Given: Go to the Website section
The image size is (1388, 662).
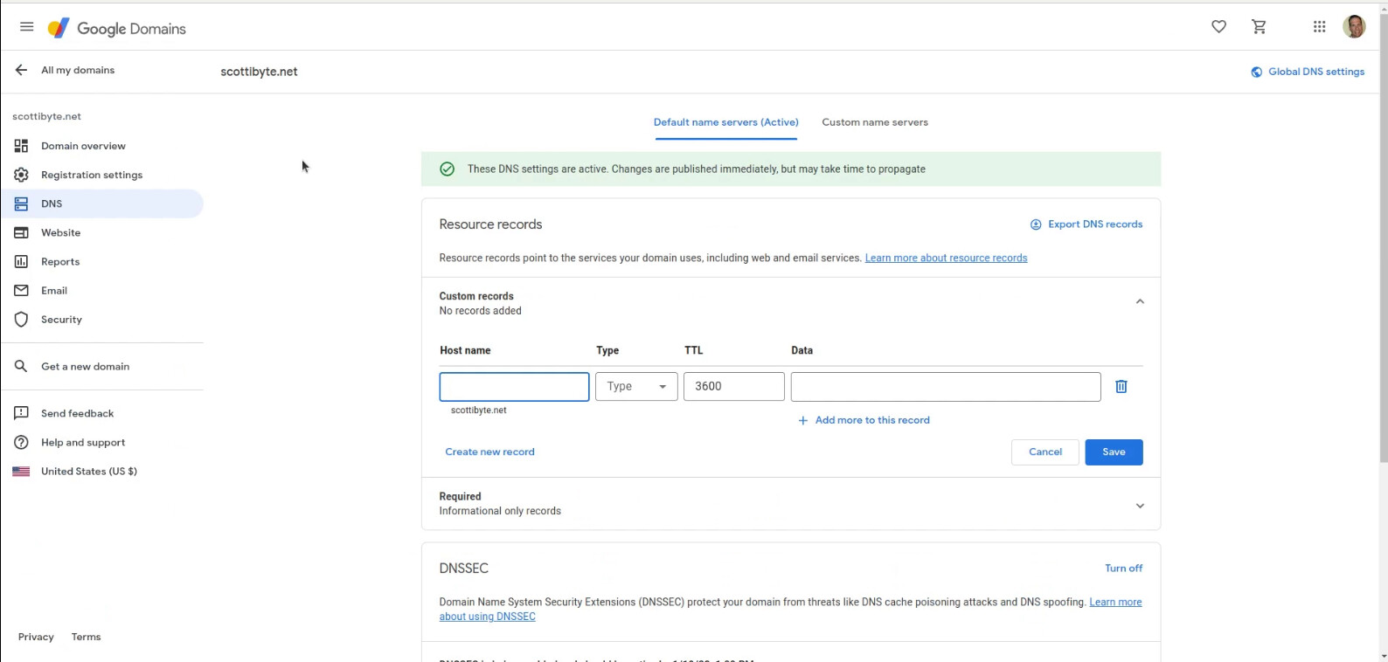Looking at the screenshot, I should coord(60,232).
